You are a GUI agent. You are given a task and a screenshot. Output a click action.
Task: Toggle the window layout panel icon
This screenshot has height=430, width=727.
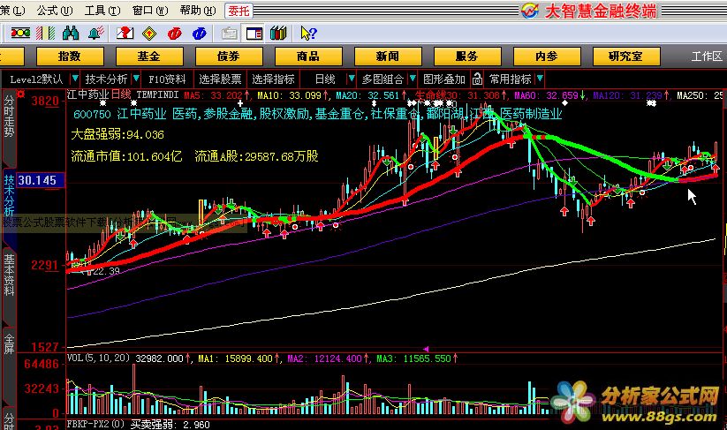coord(254,34)
